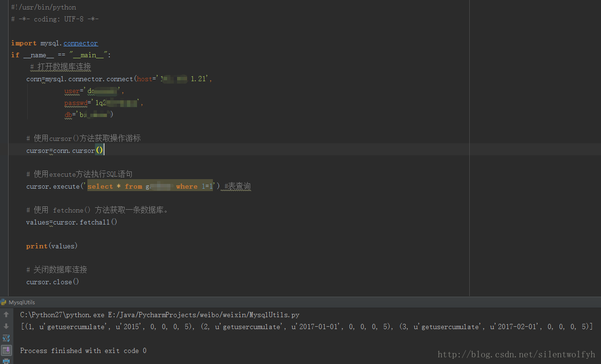Click the '# 打开数据库连接' comment

(61, 67)
